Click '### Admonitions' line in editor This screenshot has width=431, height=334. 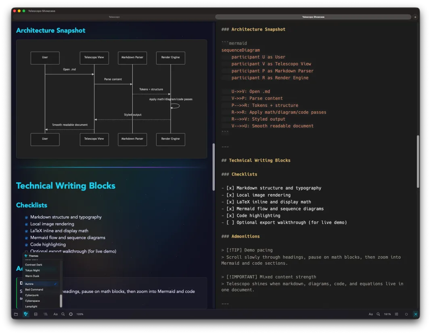point(241,236)
